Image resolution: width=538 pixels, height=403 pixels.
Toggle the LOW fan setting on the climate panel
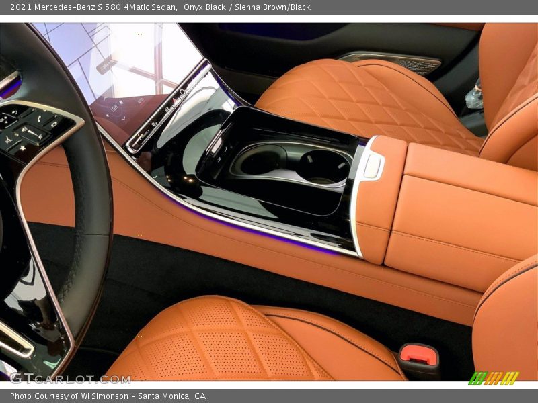(x=113, y=109)
